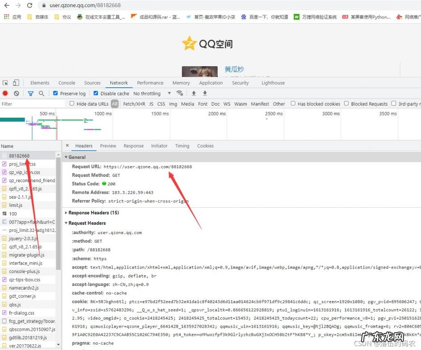This screenshot has height=350, width=421.
Task: Uncheck the Preserve log checkbox
Action: (55, 94)
